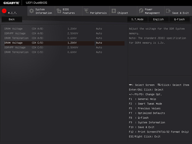Open Auto option for DRAM Voltage CH C/D

[x=99, y=43]
